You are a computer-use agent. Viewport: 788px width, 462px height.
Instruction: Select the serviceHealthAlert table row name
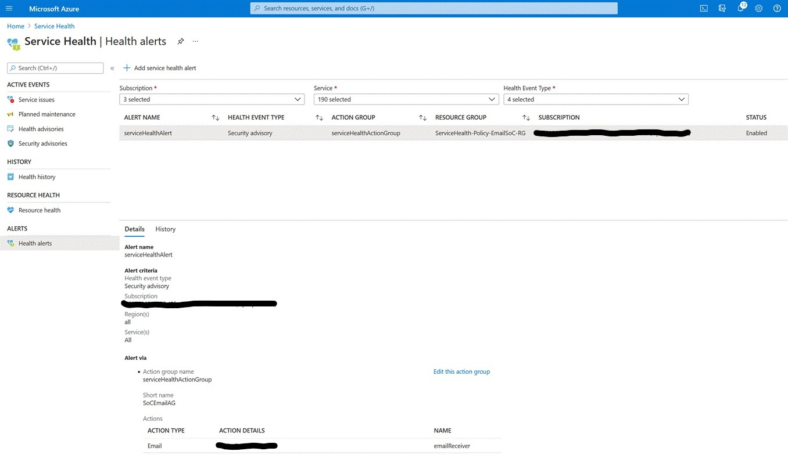click(148, 133)
